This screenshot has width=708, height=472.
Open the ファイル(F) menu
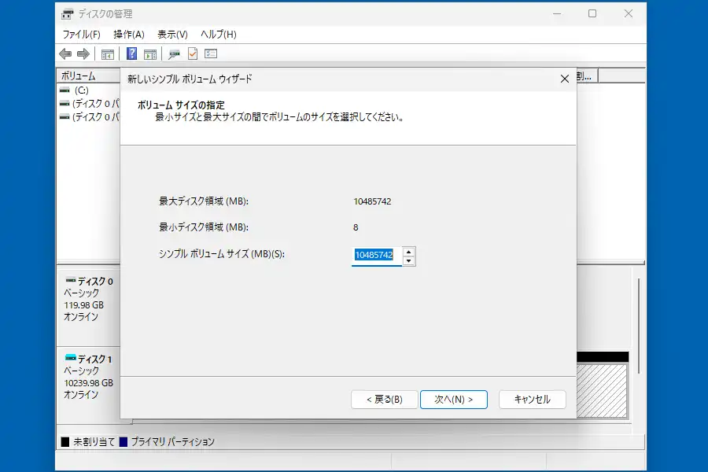(x=81, y=35)
